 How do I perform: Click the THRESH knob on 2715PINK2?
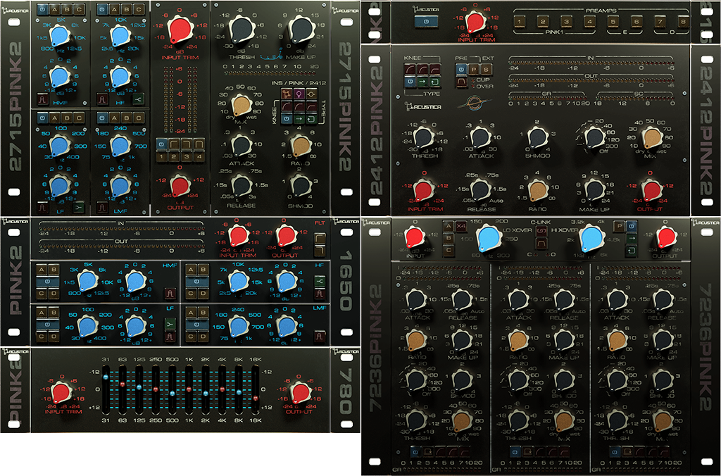(241, 28)
